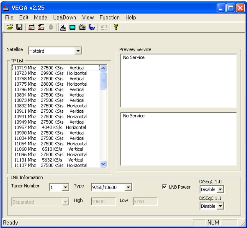Click the High frequency field 10600
This screenshot has height=228, width=247.
tap(103, 201)
